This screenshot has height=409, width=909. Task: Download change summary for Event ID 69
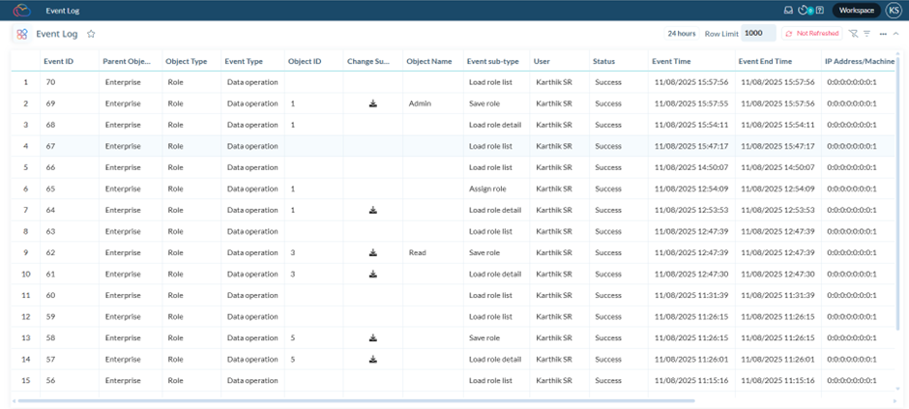[x=372, y=103]
